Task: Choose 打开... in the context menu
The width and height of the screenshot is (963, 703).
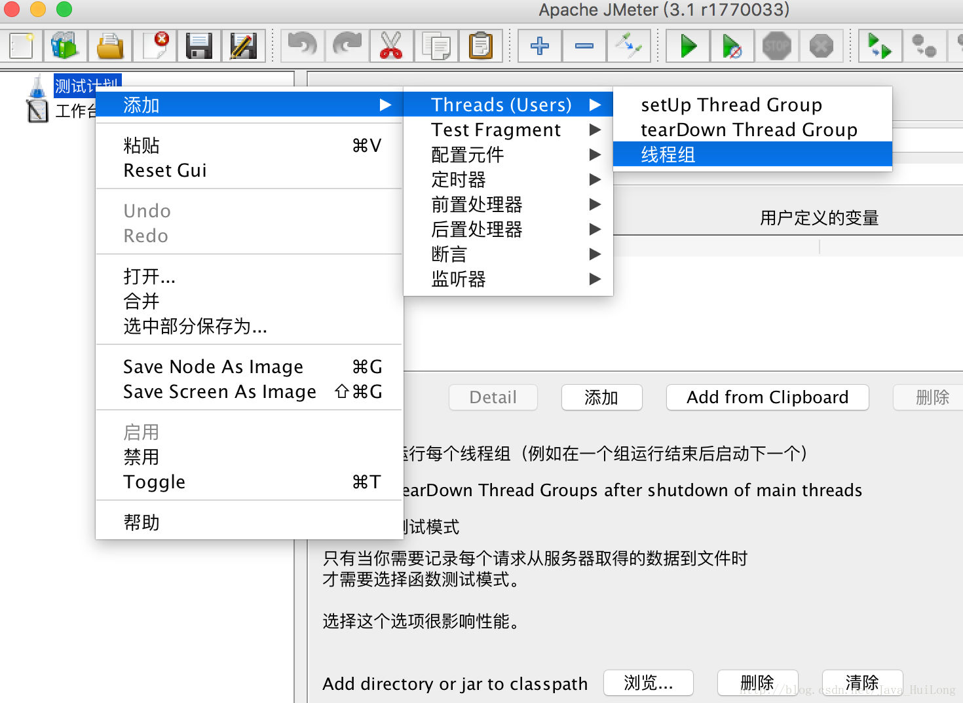Action: (x=249, y=276)
